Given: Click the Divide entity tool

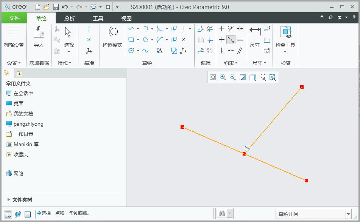Looking at the screenshot, I should click(x=200, y=51).
